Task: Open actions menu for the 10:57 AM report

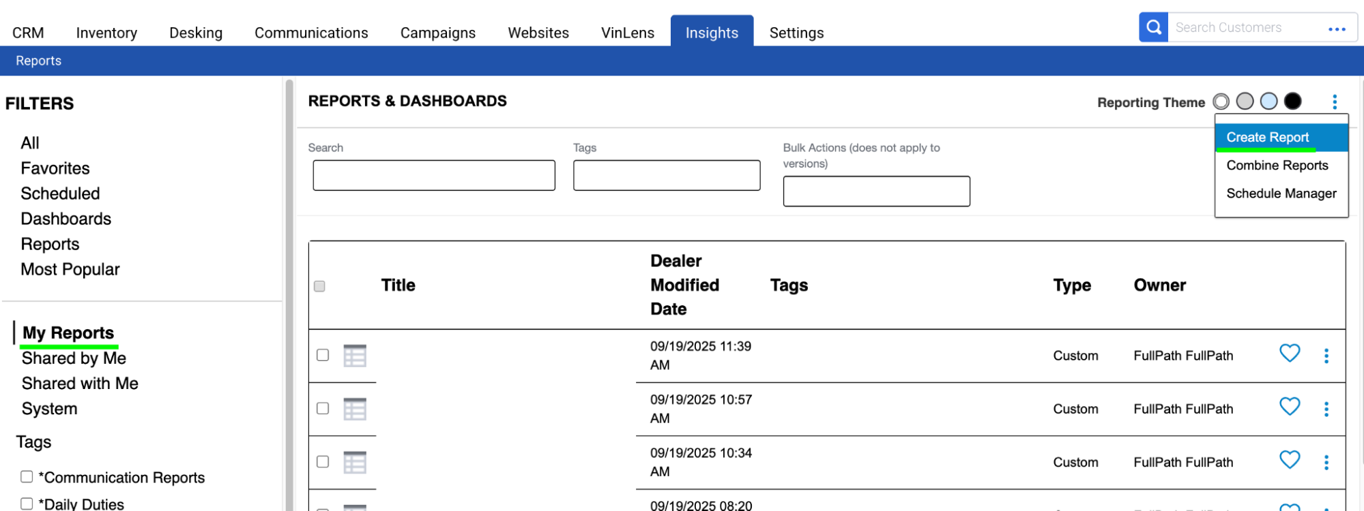Action: coord(1326,409)
